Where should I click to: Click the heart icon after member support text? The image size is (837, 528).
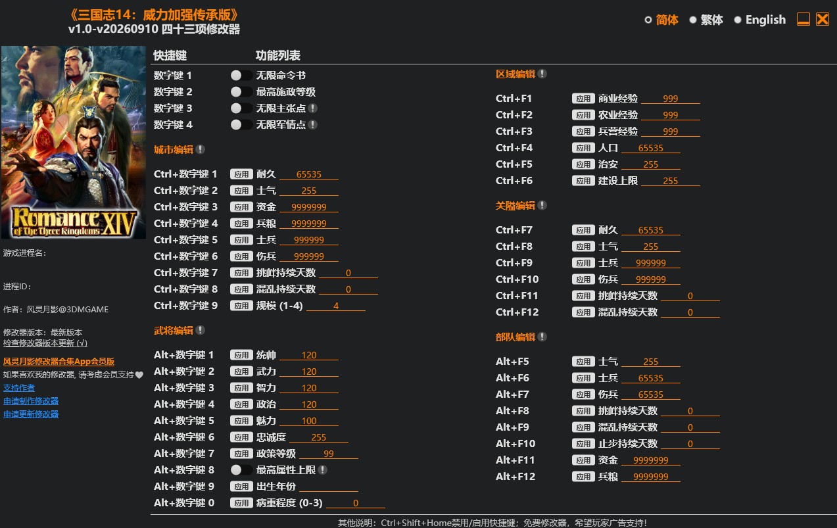(139, 375)
